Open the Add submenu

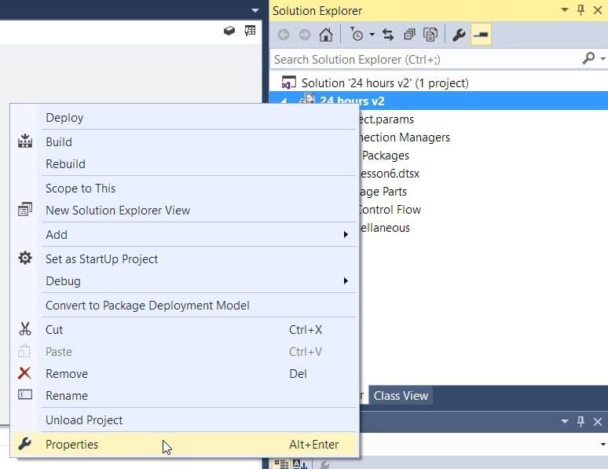(184, 235)
